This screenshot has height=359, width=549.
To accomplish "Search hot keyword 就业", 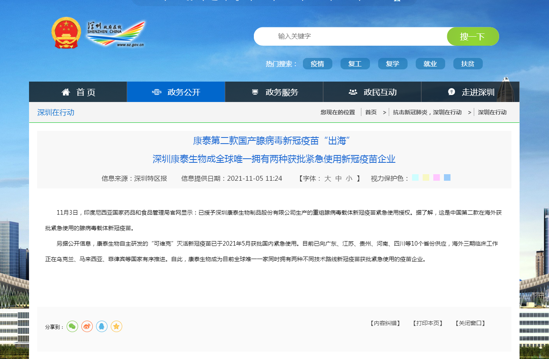I will [x=430, y=64].
